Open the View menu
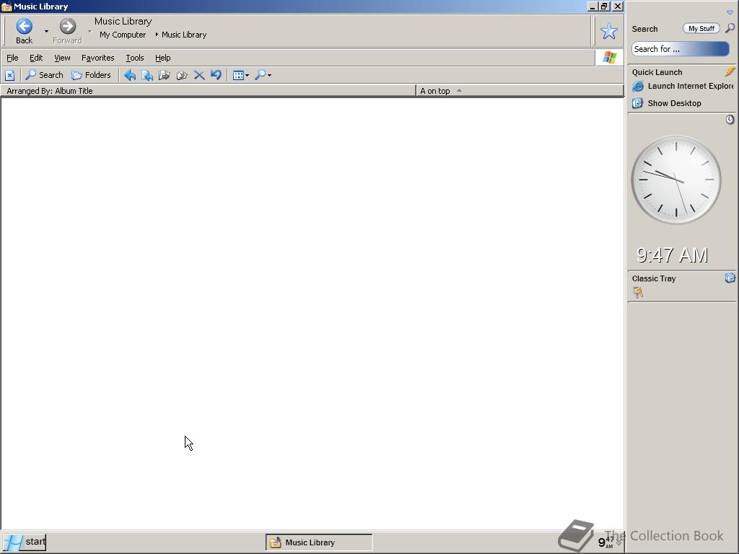Screen dimensions: 739x554 tap(62, 58)
